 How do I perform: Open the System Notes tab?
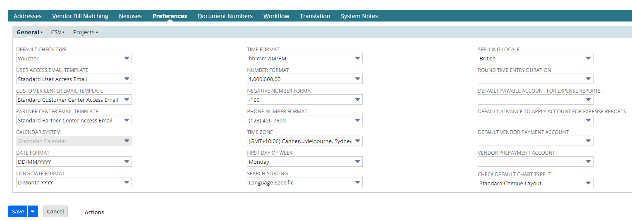pos(359,16)
